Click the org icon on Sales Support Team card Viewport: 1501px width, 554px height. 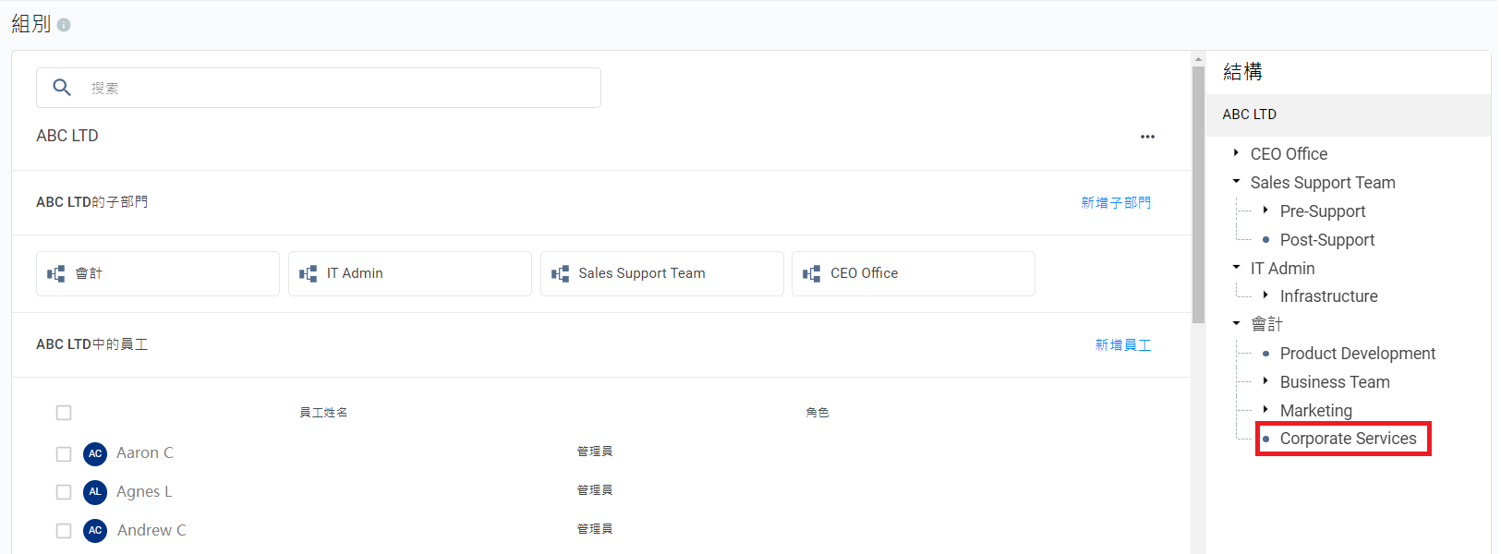click(x=561, y=273)
